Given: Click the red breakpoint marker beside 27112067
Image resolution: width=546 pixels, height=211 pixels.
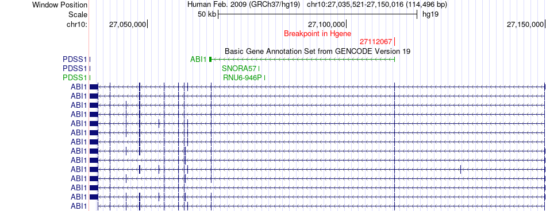Looking at the screenshot, I should tap(394, 42).
